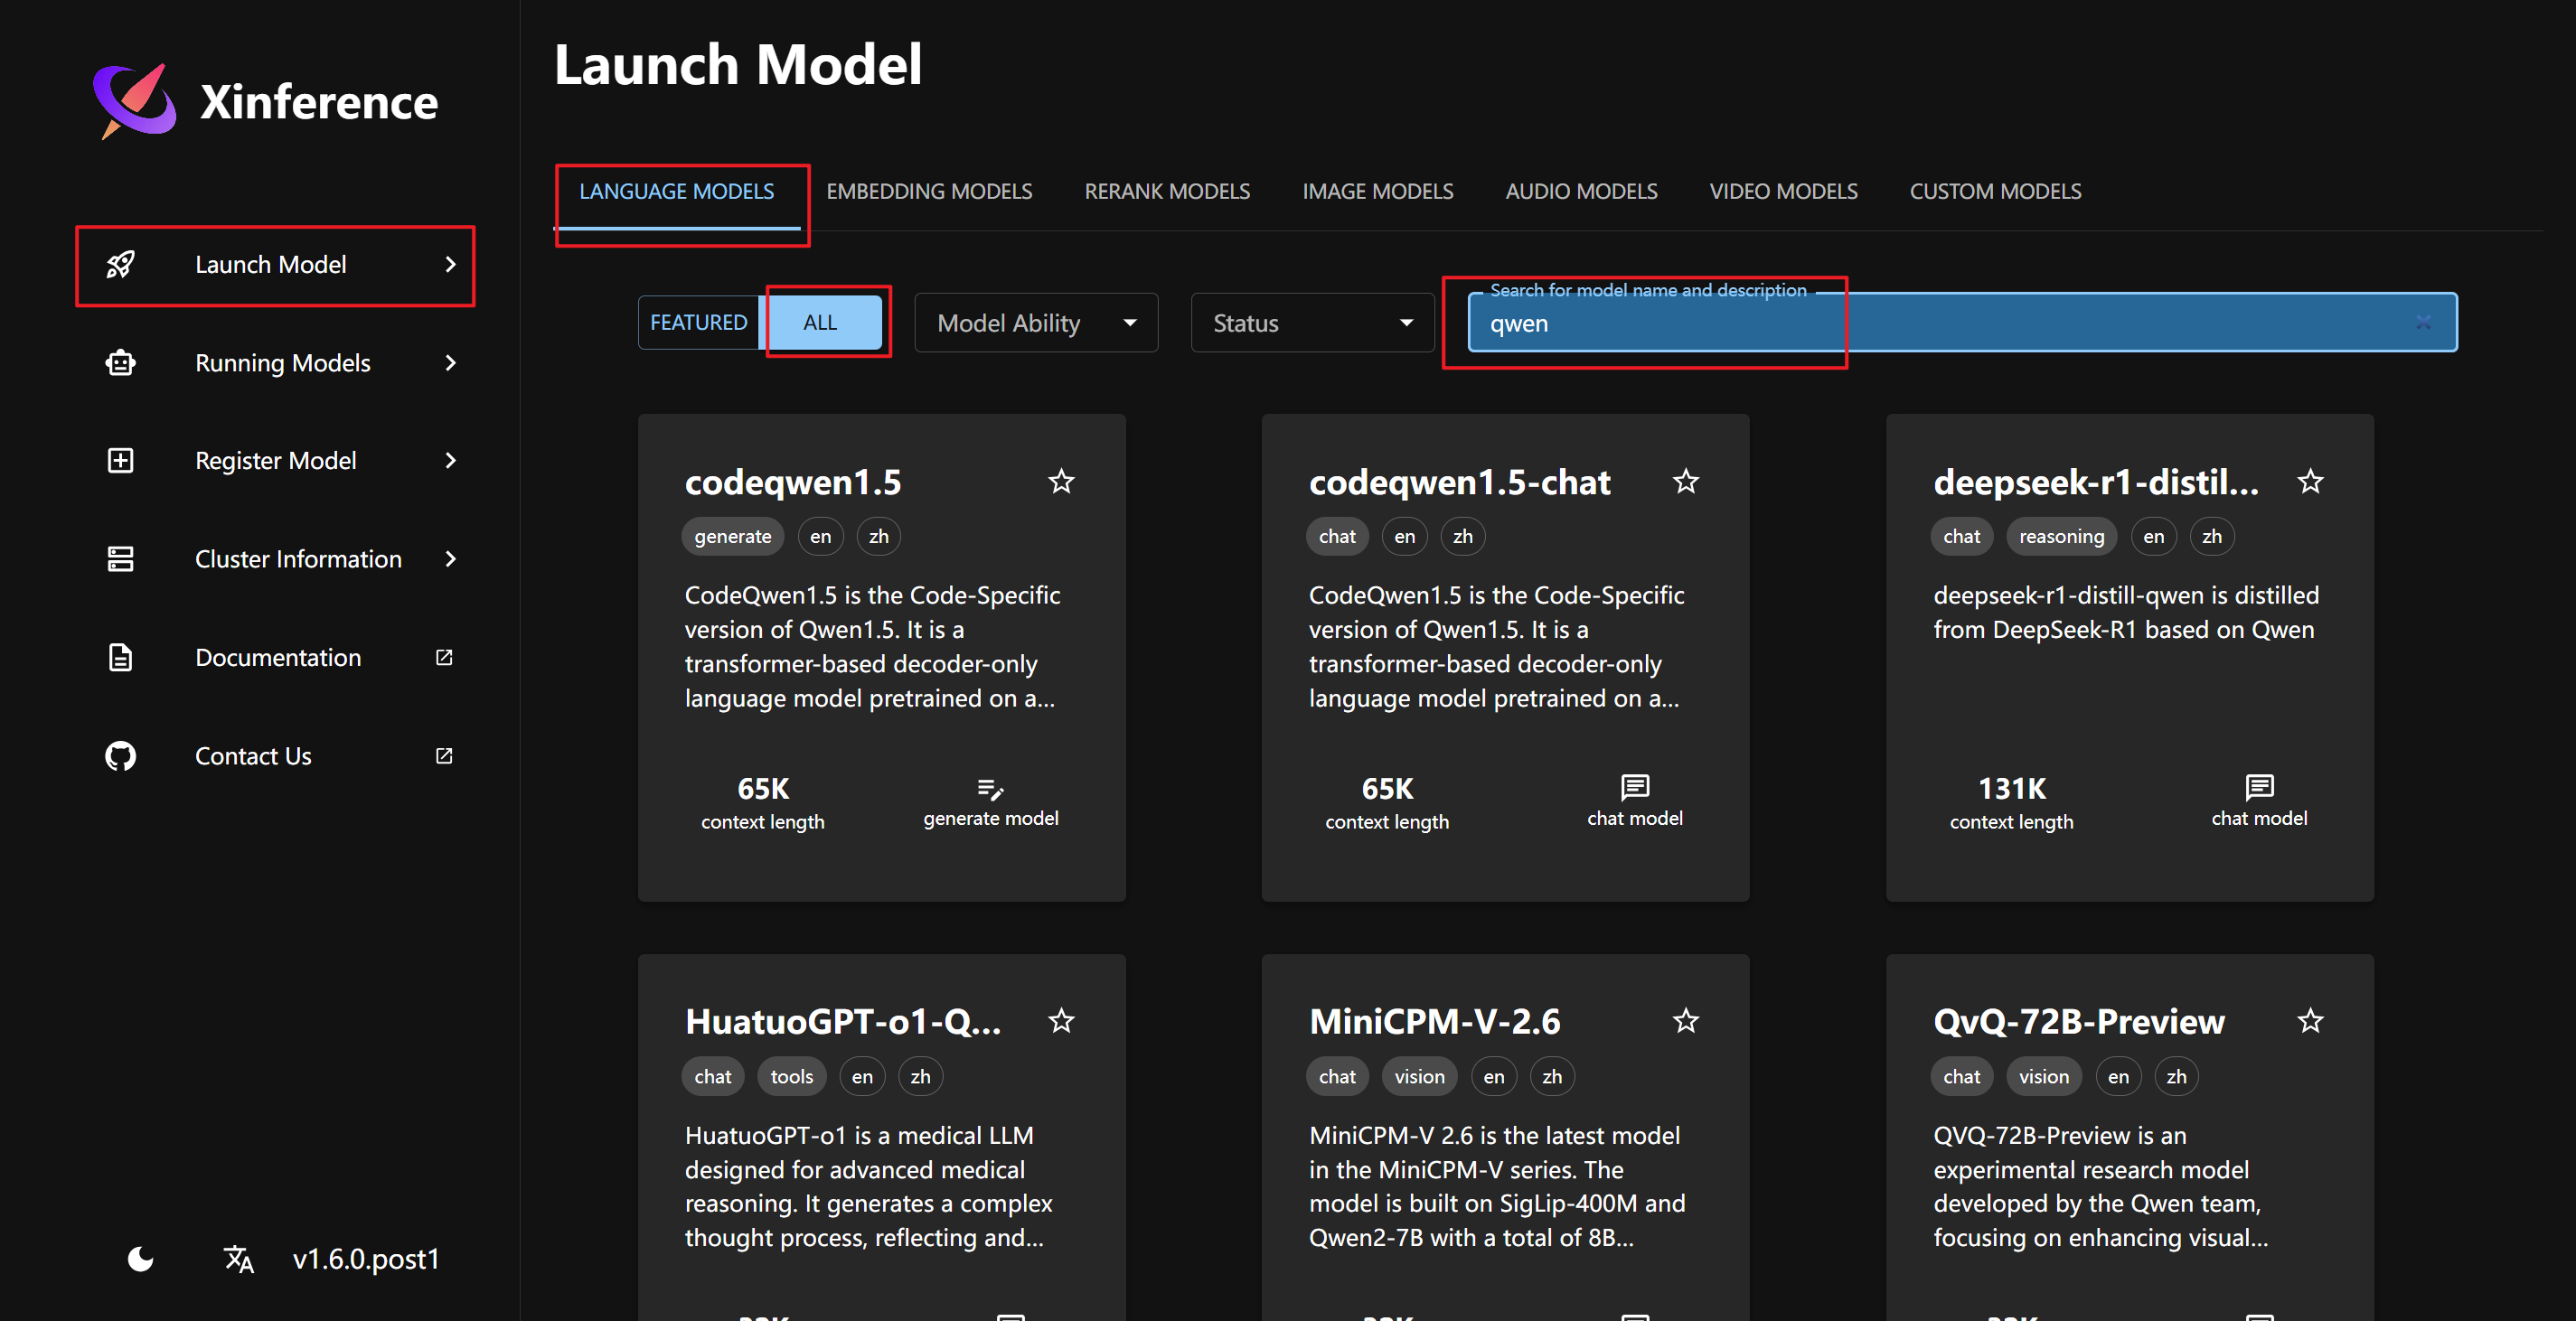Favorite the MiniCPM-V-2.6 model star

pyautogui.click(x=1685, y=1020)
